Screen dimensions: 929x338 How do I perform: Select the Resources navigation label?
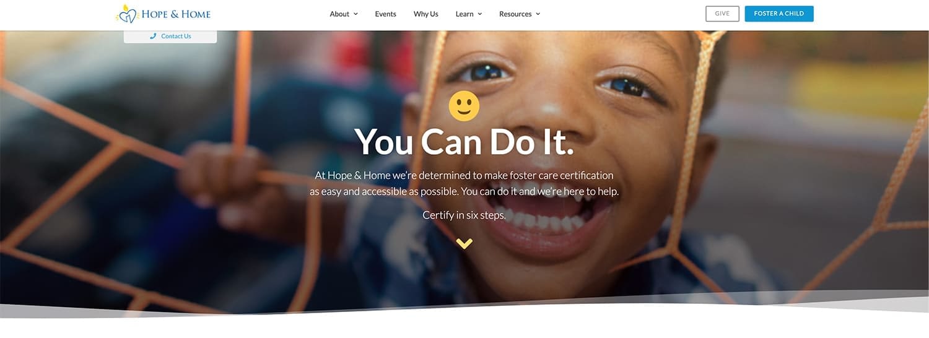point(515,14)
